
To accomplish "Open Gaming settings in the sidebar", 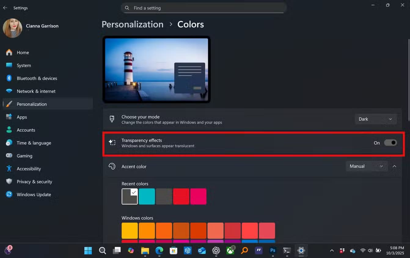I will click(x=48, y=156).
